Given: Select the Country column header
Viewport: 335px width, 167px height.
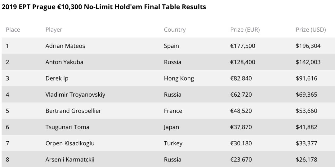Looking at the screenshot, I should tap(175, 30).
